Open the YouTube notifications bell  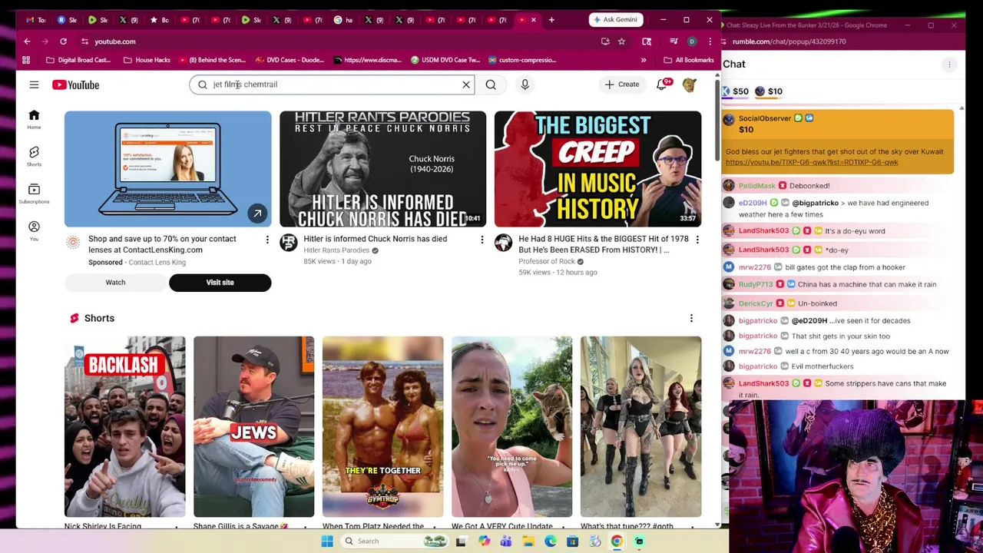pos(662,84)
